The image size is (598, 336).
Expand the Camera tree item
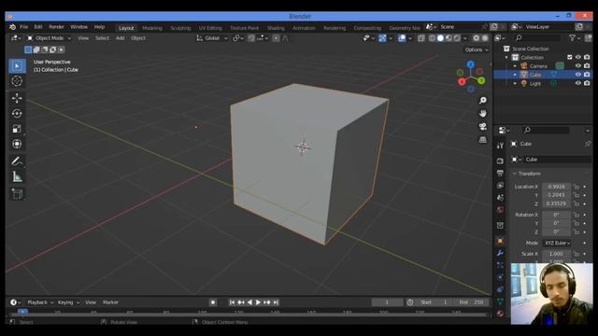515,66
